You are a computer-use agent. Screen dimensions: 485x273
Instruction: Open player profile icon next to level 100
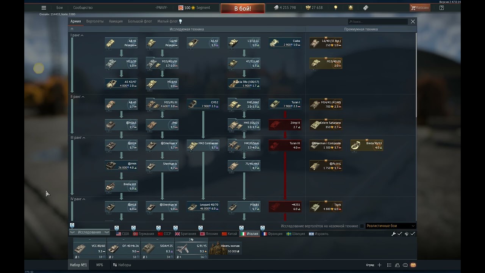(x=181, y=8)
